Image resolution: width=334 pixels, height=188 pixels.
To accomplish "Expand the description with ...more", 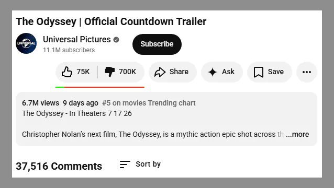I will pos(297,134).
